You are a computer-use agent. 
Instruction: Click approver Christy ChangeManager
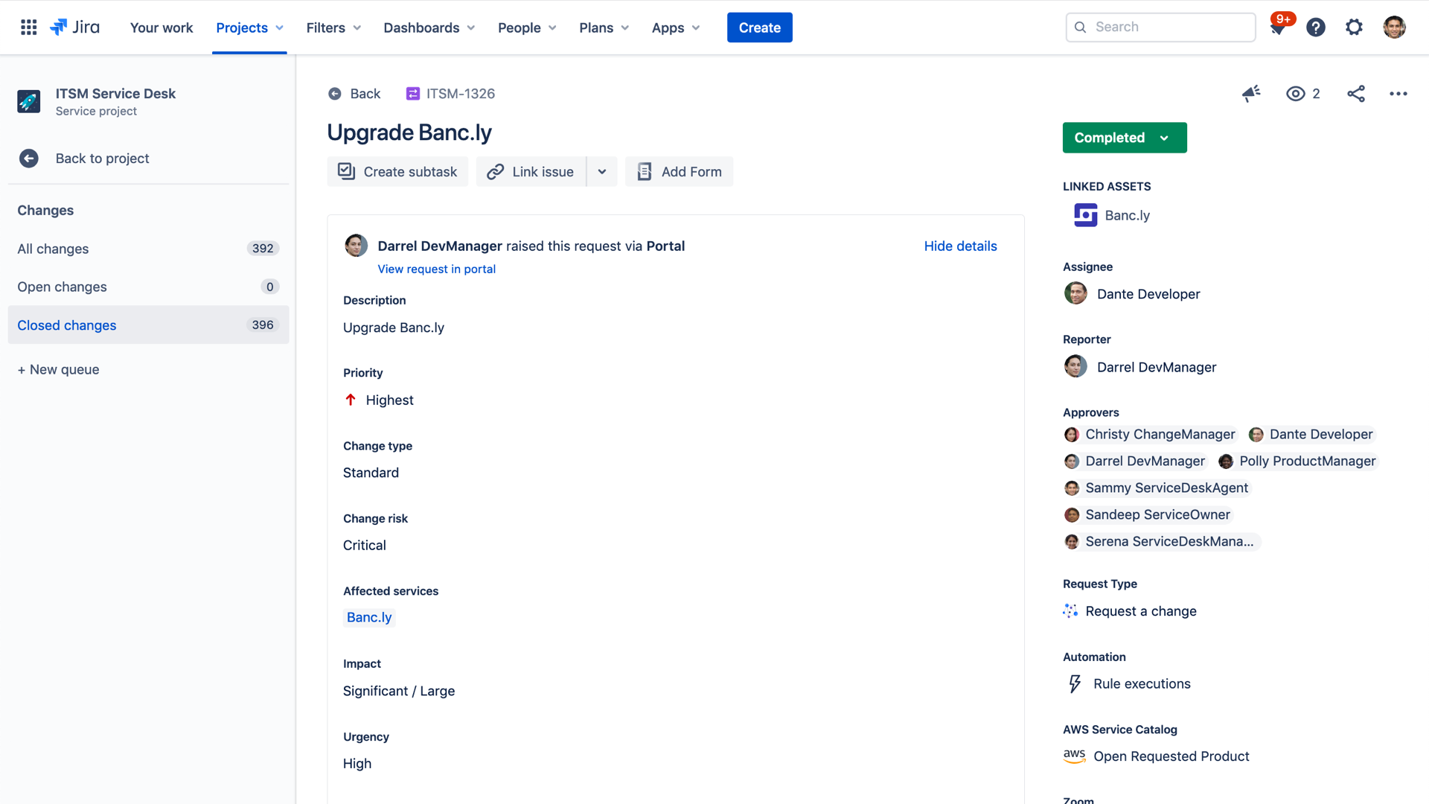pos(1151,434)
